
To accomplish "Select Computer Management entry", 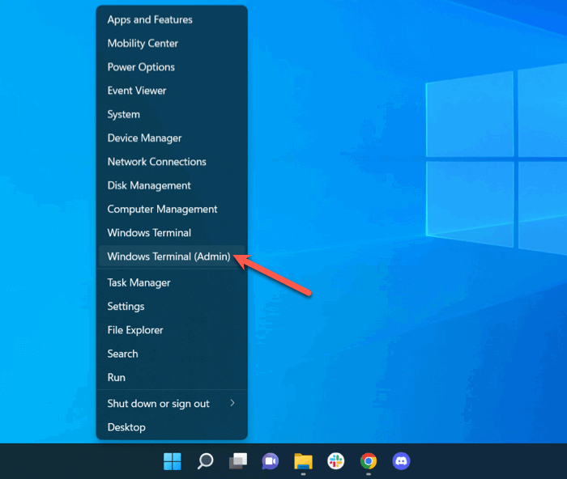I will (x=172, y=209).
